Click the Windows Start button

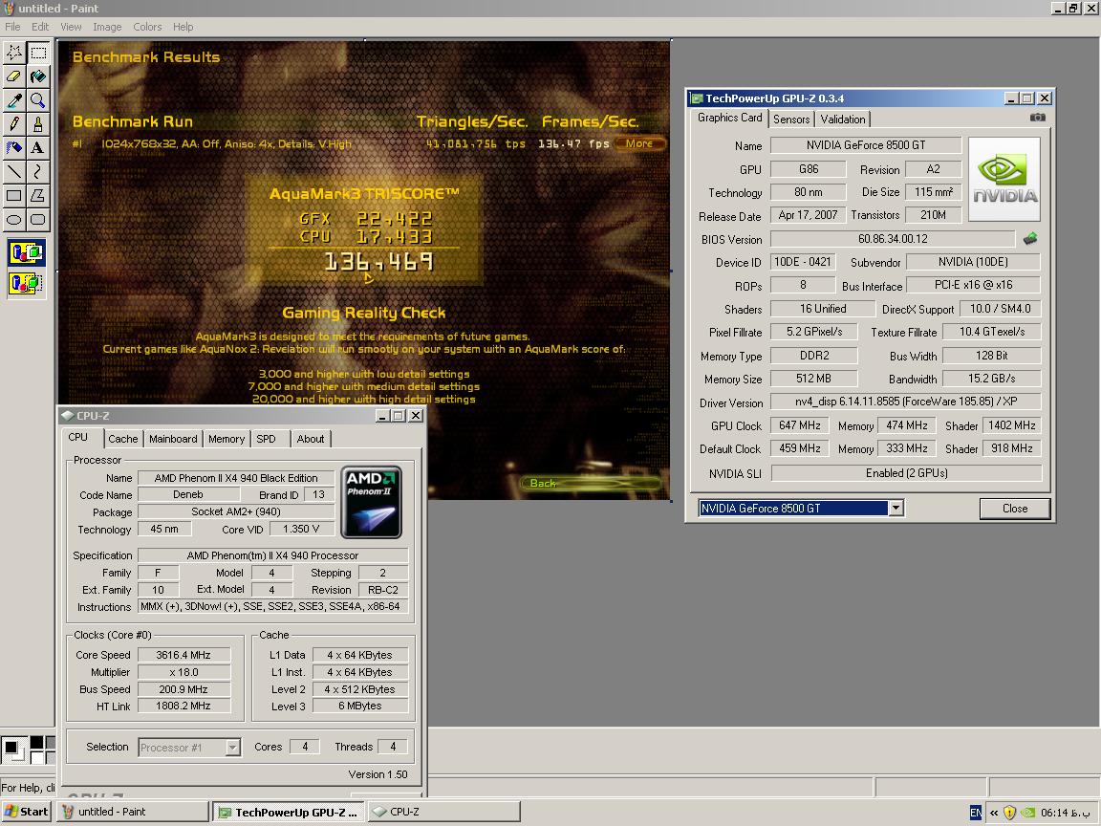[27, 812]
